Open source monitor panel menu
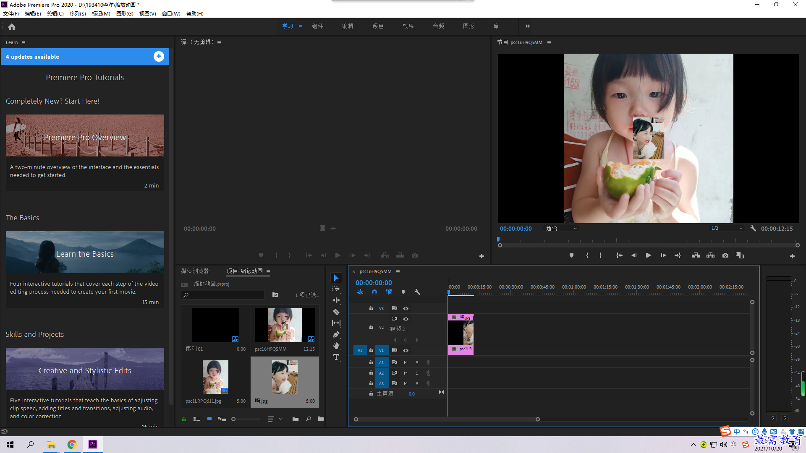 (219, 42)
